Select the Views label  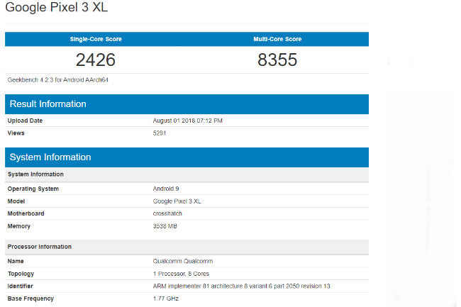16,133
